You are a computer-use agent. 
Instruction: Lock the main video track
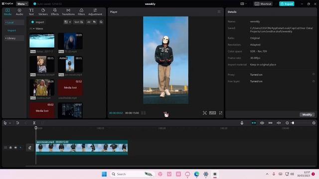click(x=10, y=148)
